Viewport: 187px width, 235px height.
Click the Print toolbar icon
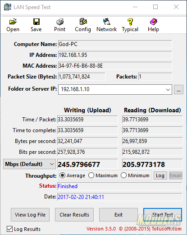(x=60, y=22)
